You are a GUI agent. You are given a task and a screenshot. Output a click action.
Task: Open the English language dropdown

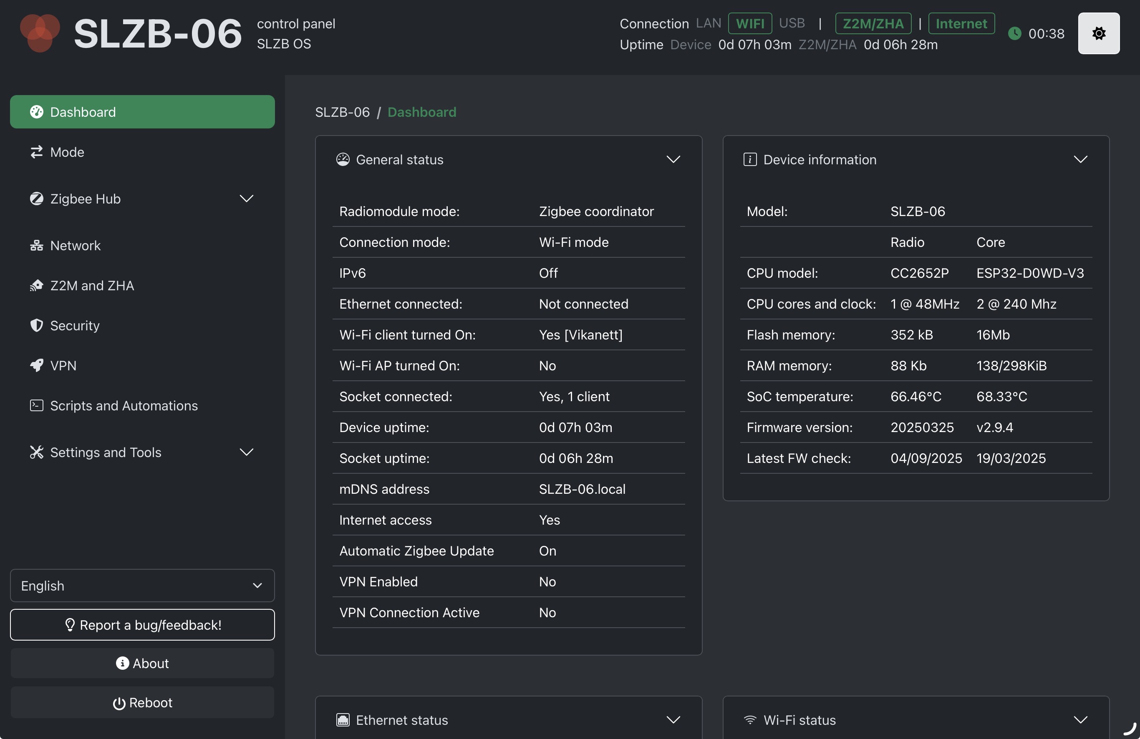pyautogui.click(x=142, y=586)
